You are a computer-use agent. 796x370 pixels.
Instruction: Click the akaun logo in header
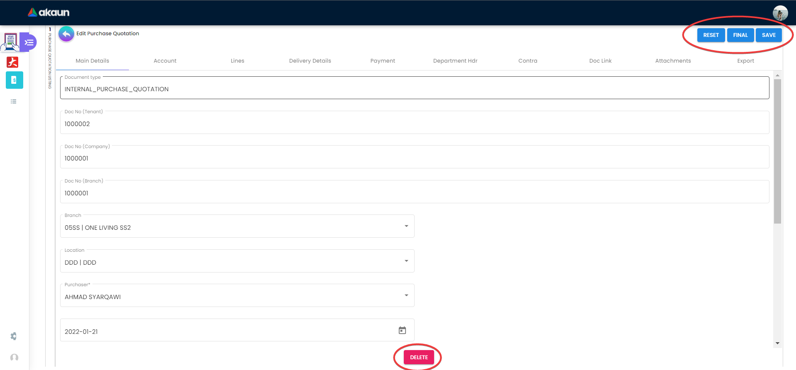pyautogui.click(x=49, y=12)
